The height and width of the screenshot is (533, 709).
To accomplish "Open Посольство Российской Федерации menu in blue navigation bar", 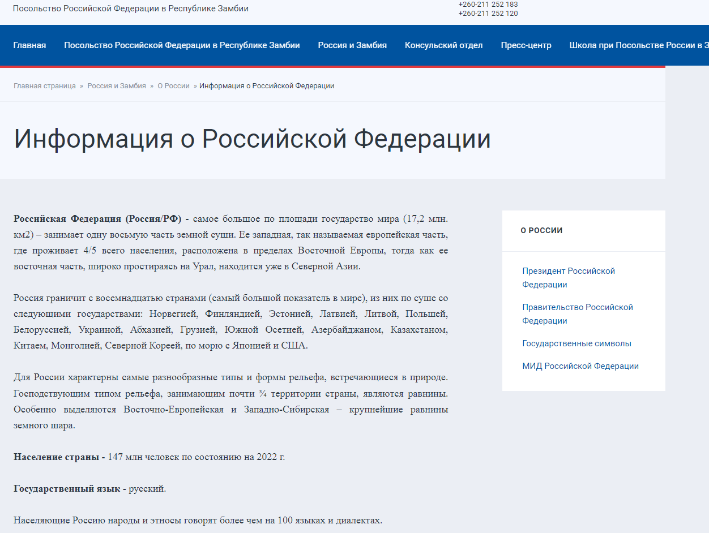I will 182,45.
